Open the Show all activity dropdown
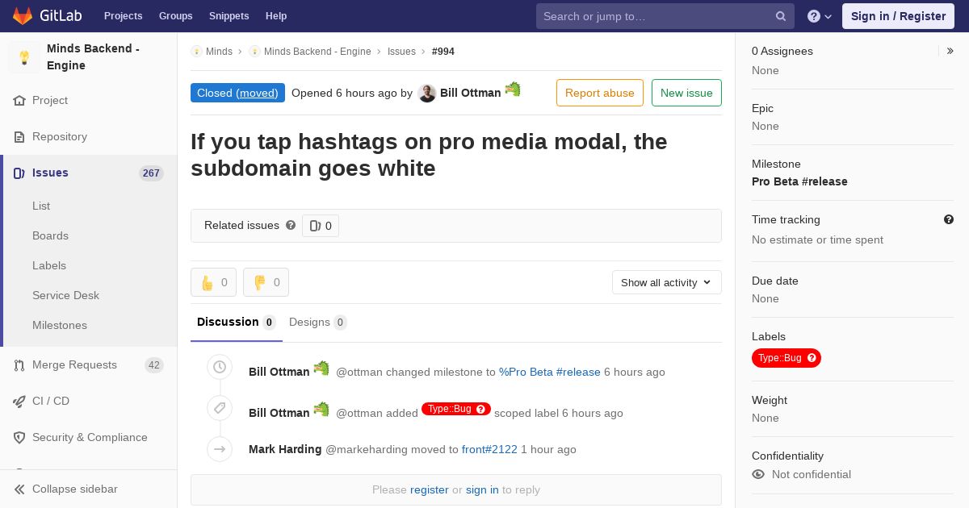 666,282
